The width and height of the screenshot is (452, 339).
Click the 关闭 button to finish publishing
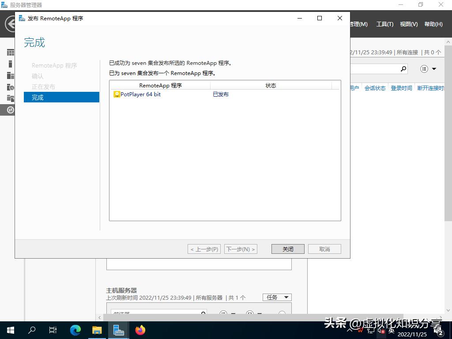pos(287,249)
